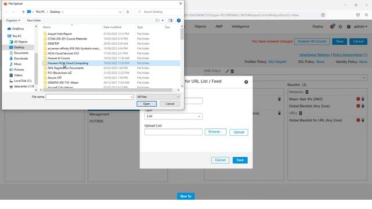This screenshot has height=209, width=372.
Task: Open Pictures in the navigation pane
Action: click(17, 70)
